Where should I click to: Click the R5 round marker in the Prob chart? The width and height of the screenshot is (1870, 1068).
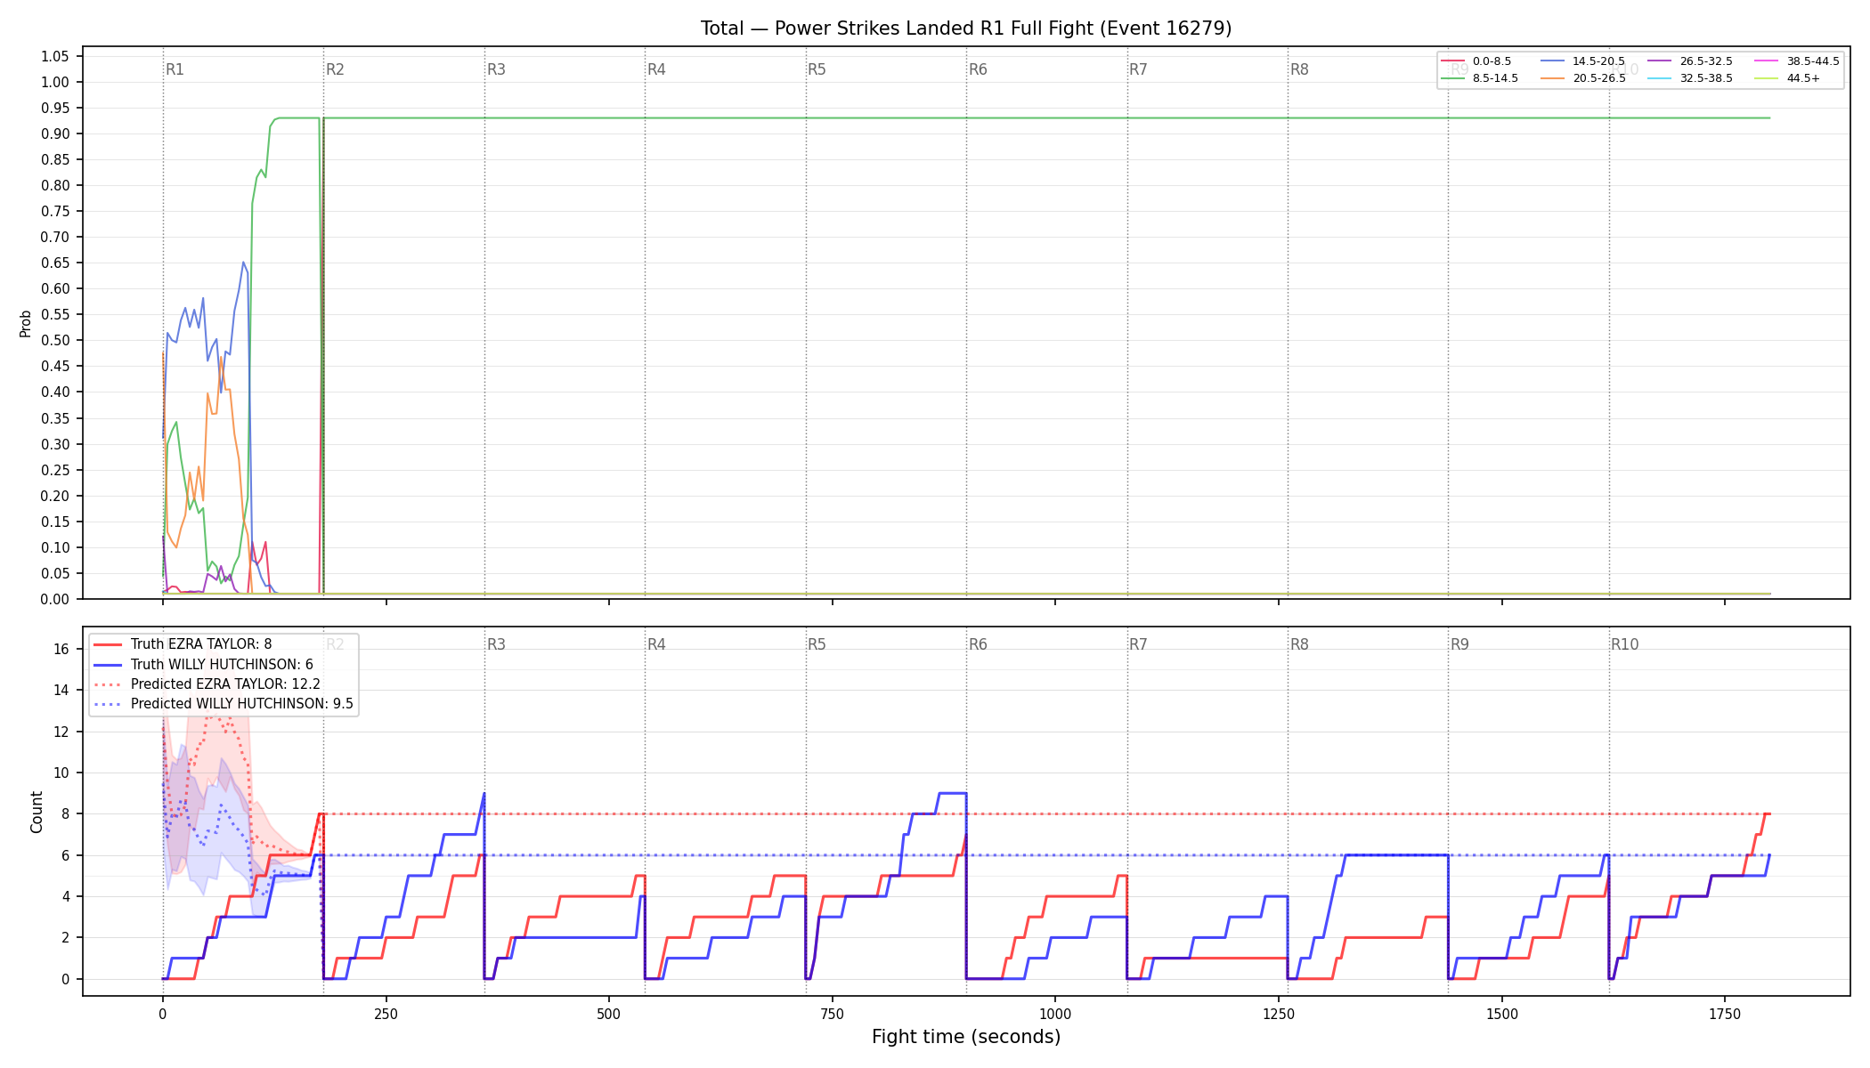817,69
